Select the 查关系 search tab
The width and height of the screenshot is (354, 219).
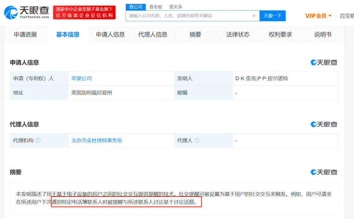coord(176,7)
